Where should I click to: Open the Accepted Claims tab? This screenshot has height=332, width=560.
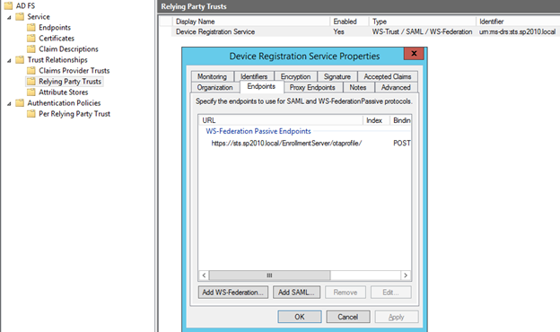388,76
